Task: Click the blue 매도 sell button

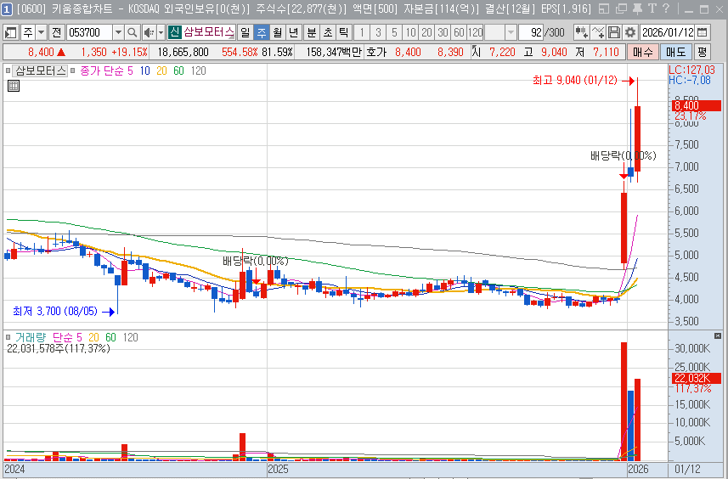Action: coord(675,52)
